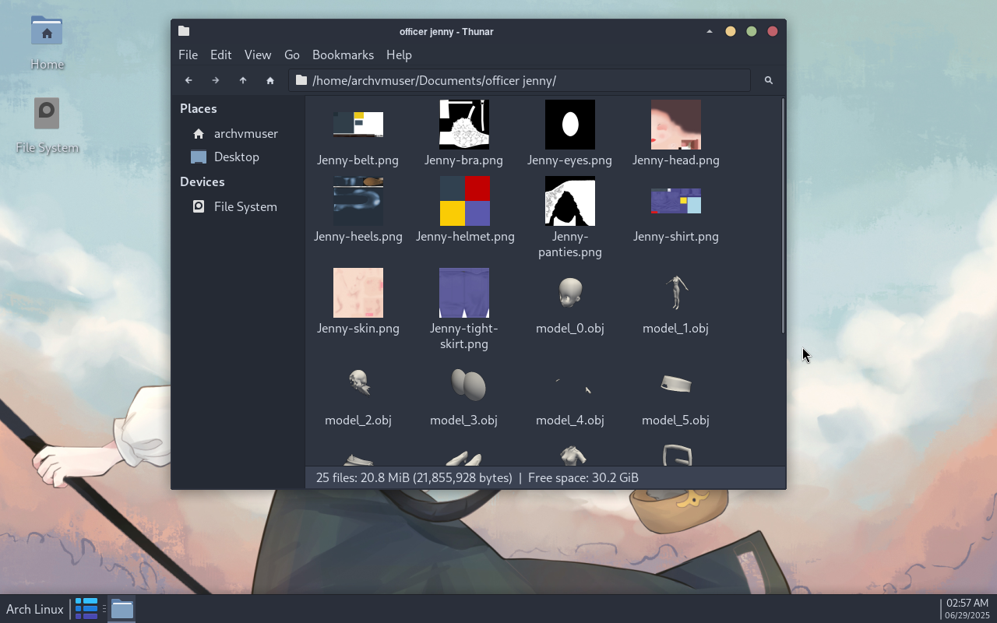Click Thunar window button in taskbar
The height and width of the screenshot is (623, 997).
[122, 608]
